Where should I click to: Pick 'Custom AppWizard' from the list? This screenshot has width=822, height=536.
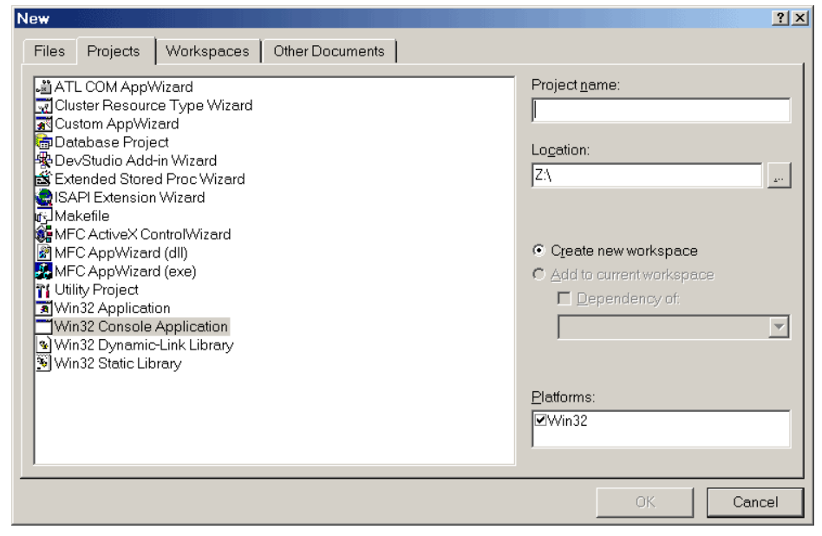click(117, 124)
